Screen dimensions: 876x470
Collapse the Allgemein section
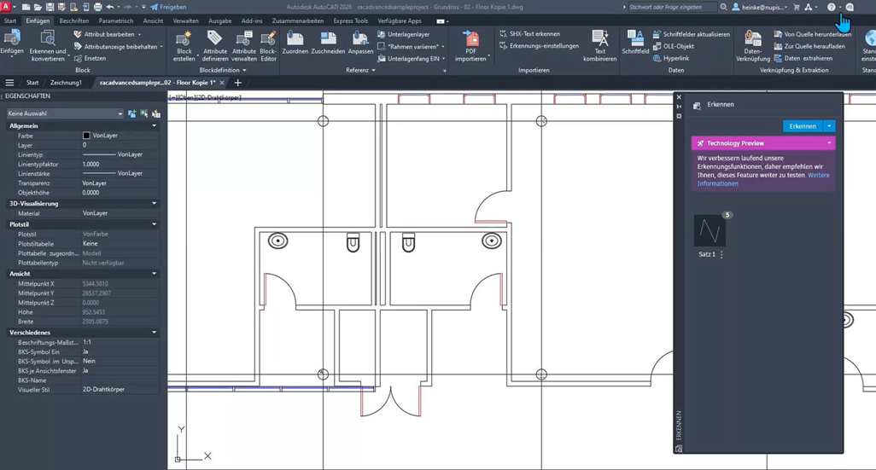click(155, 126)
